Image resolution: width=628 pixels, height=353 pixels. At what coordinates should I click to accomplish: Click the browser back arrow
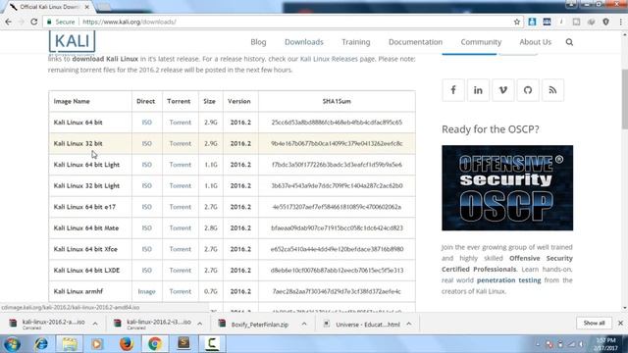[x=9, y=22]
